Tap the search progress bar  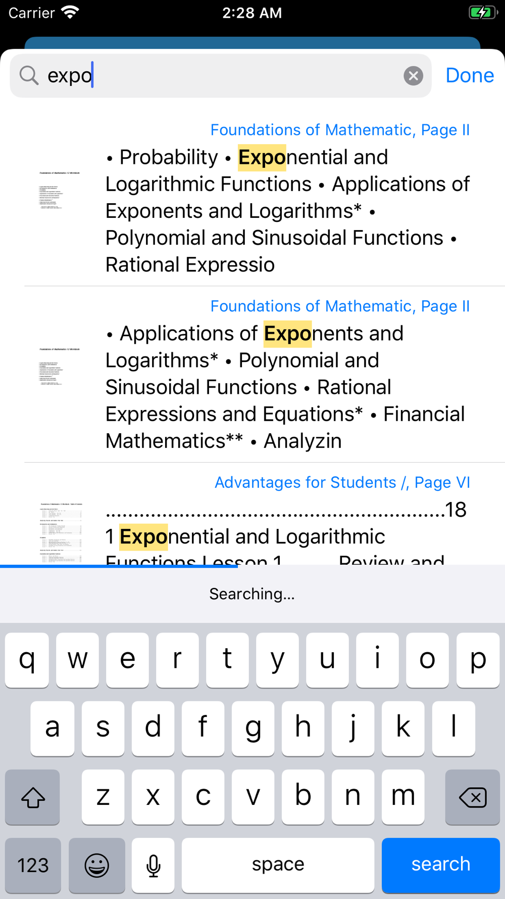pyautogui.click(x=119, y=566)
